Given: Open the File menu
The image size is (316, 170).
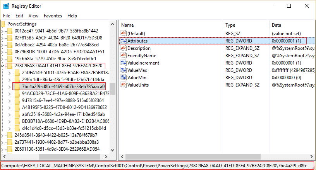Looking at the screenshot, I should 7,16.
